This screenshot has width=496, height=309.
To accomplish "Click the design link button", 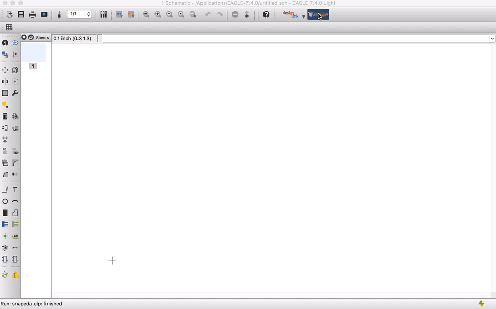I will pyautogui.click(x=291, y=14).
